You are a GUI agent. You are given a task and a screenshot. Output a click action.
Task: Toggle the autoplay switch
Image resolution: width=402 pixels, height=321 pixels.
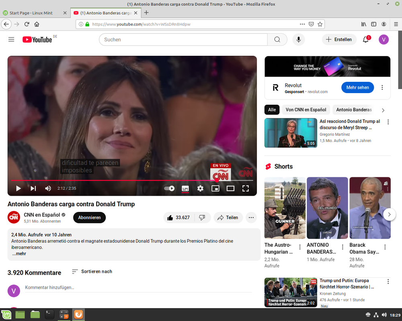click(x=169, y=189)
